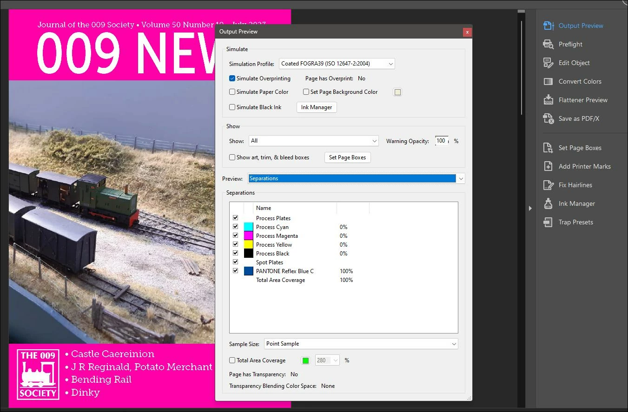Enable Simulate Black Ink checkbox
The image size is (628, 412).
[x=232, y=107]
